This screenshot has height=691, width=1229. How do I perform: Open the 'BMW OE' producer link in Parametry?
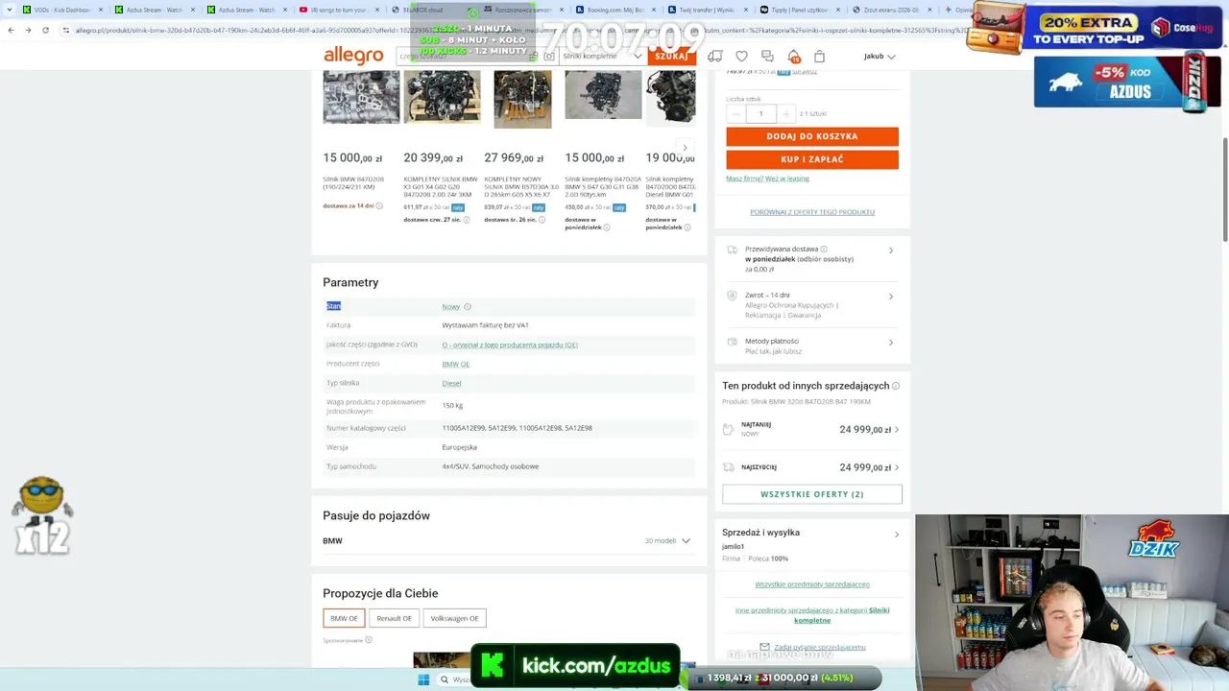point(456,365)
